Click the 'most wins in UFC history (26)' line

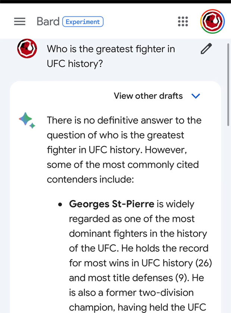(x=140, y=263)
